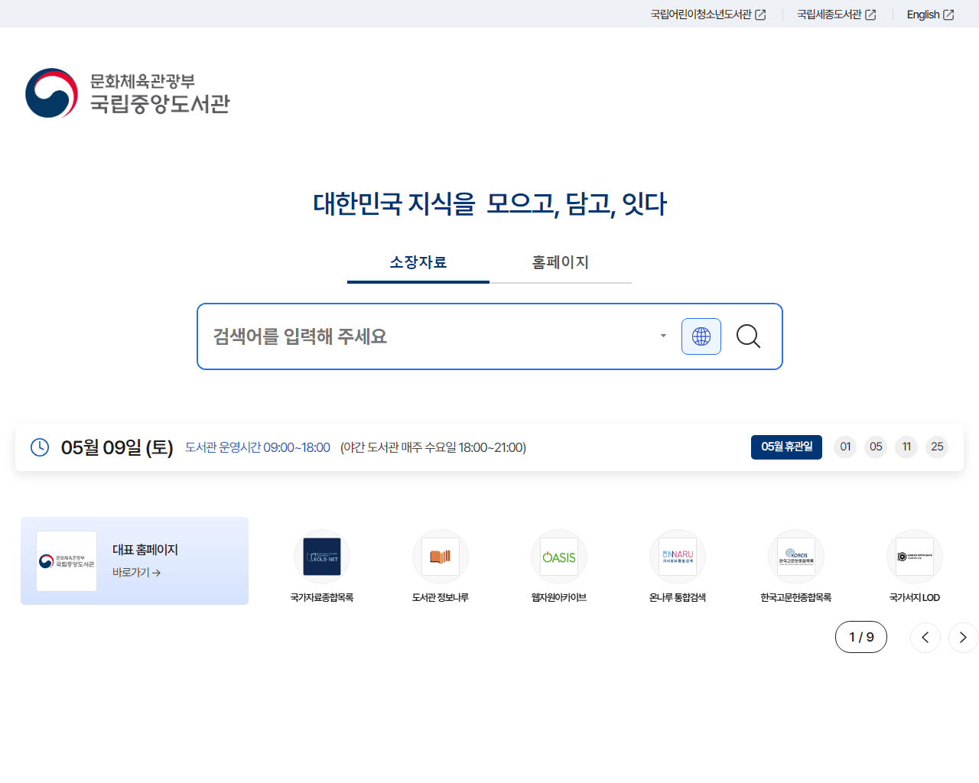This screenshot has width=979, height=783.
Task: Open the KORCIS 한국고문헌종합목록 icon
Action: click(796, 557)
